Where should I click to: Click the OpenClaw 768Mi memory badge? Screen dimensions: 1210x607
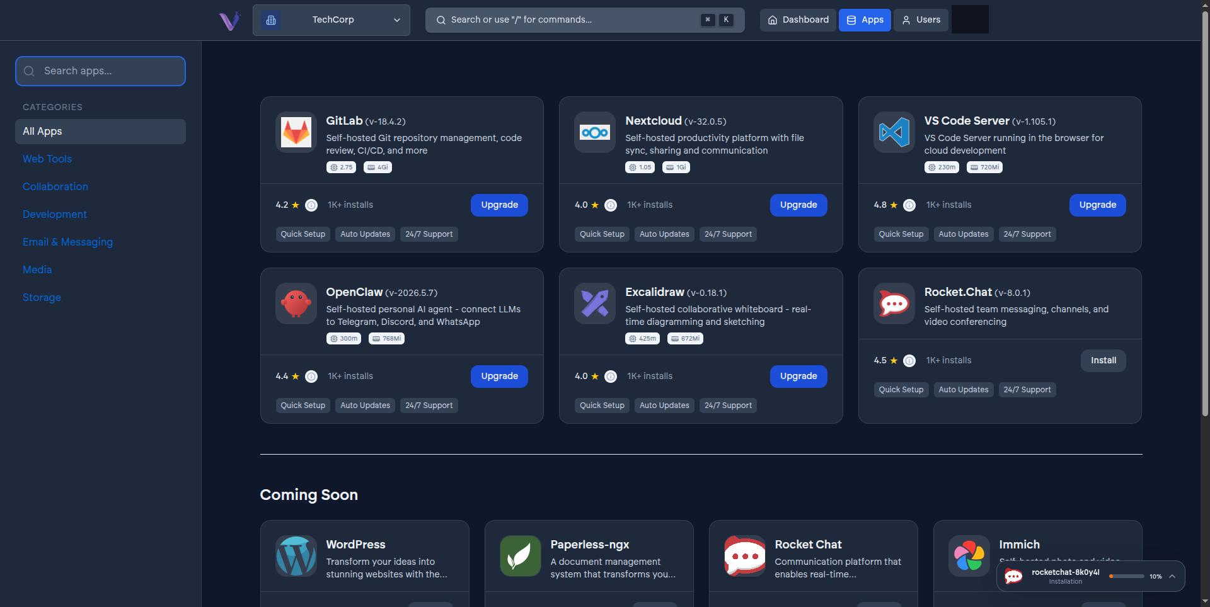click(386, 339)
